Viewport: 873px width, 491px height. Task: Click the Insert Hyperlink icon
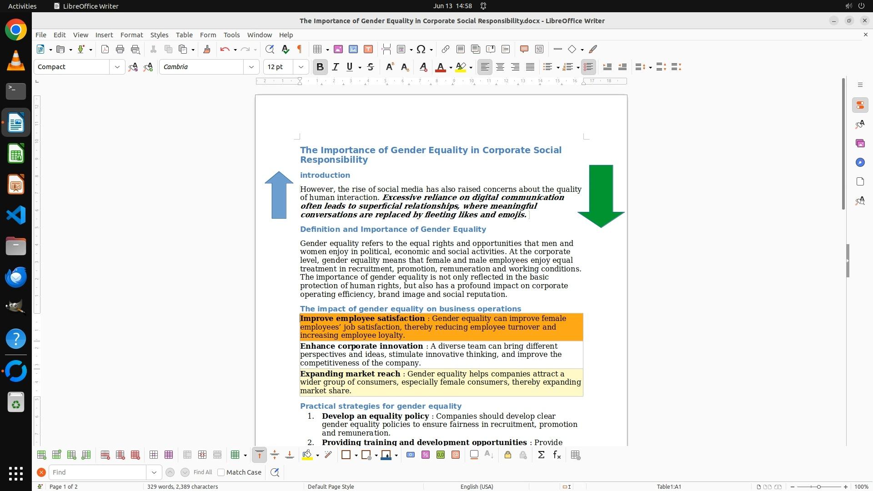coord(446,49)
